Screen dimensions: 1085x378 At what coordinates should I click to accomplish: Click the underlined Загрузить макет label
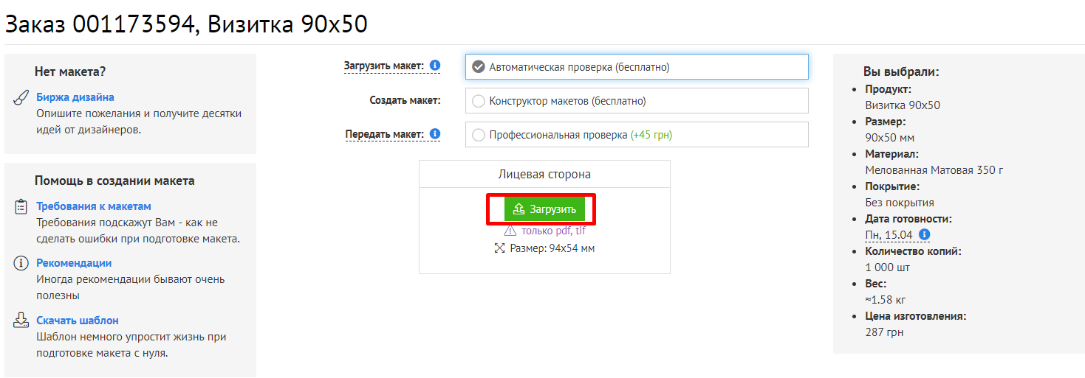tap(383, 66)
